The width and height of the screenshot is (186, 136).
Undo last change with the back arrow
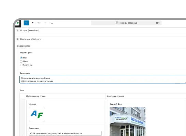pos(39,23)
